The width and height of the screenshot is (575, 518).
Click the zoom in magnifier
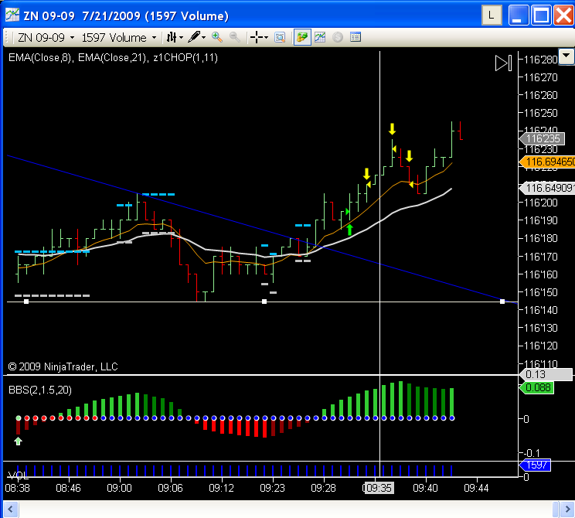tap(217, 37)
